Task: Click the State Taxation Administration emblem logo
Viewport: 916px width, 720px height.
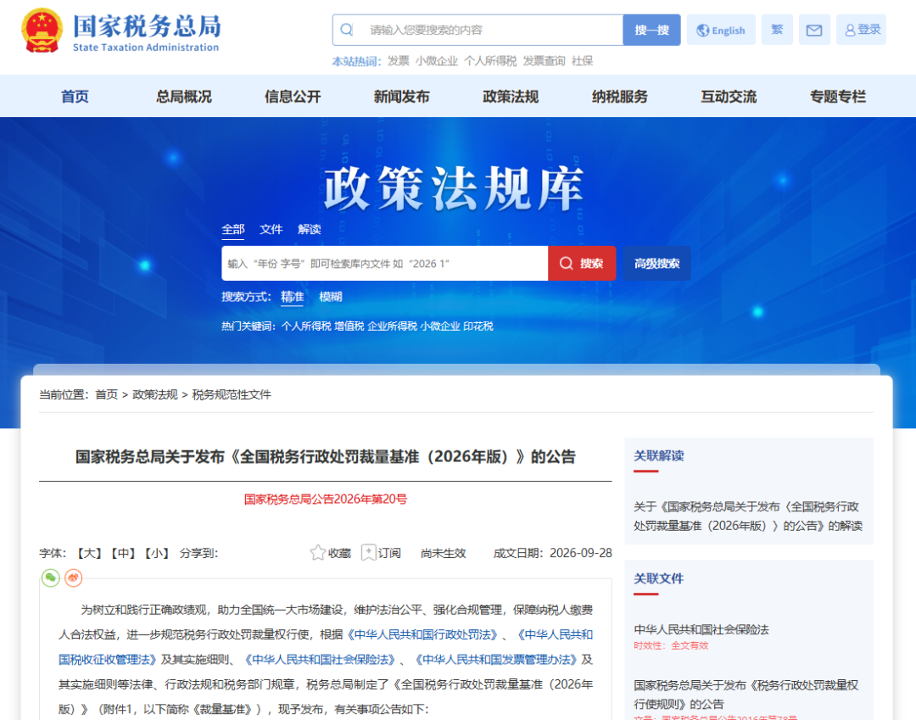Action: [x=42, y=30]
